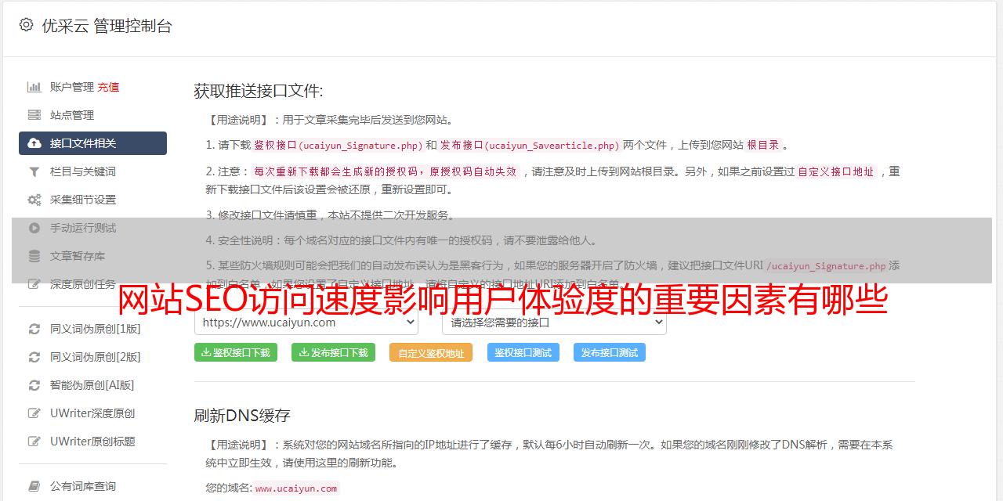Click the filter icon for 栏目与关键词

(34, 171)
